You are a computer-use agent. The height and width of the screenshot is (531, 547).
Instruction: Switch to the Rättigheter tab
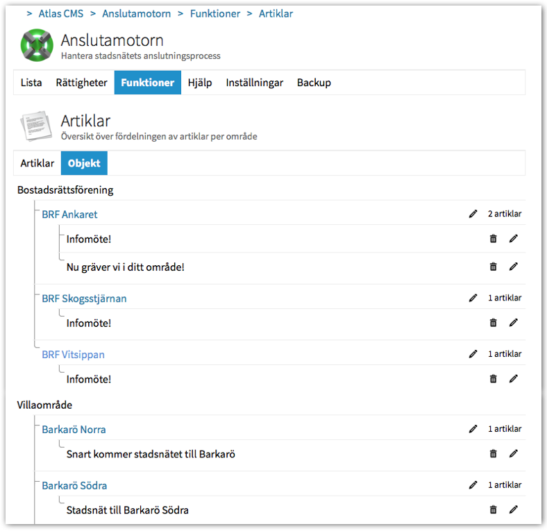(x=81, y=83)
